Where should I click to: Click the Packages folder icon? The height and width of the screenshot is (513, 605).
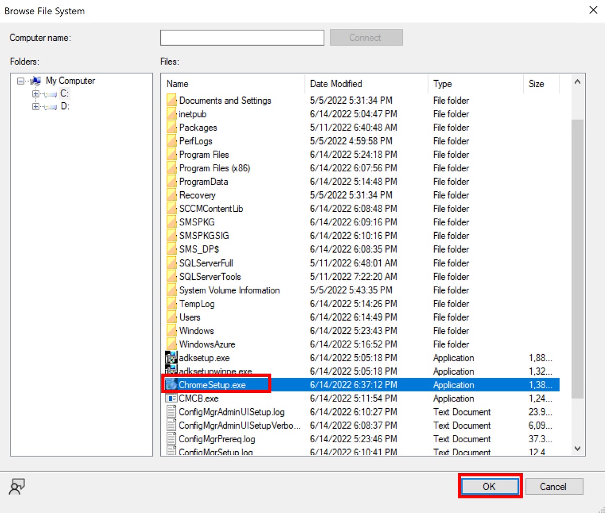(x=171, y=127)
